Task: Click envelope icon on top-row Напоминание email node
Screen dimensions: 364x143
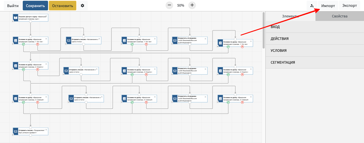Action: coord(69,40)
